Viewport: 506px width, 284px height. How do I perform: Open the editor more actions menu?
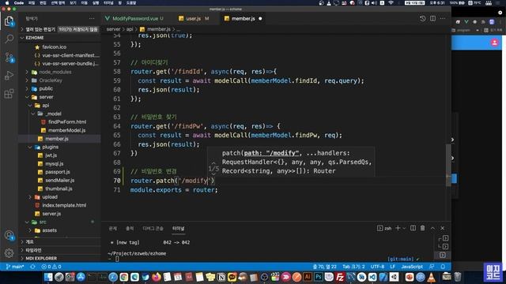click(x=443, y=18)
